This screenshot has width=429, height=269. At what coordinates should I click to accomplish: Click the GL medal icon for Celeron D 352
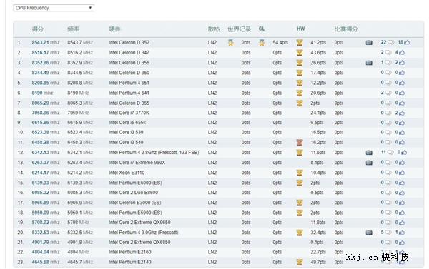[262, 43]
